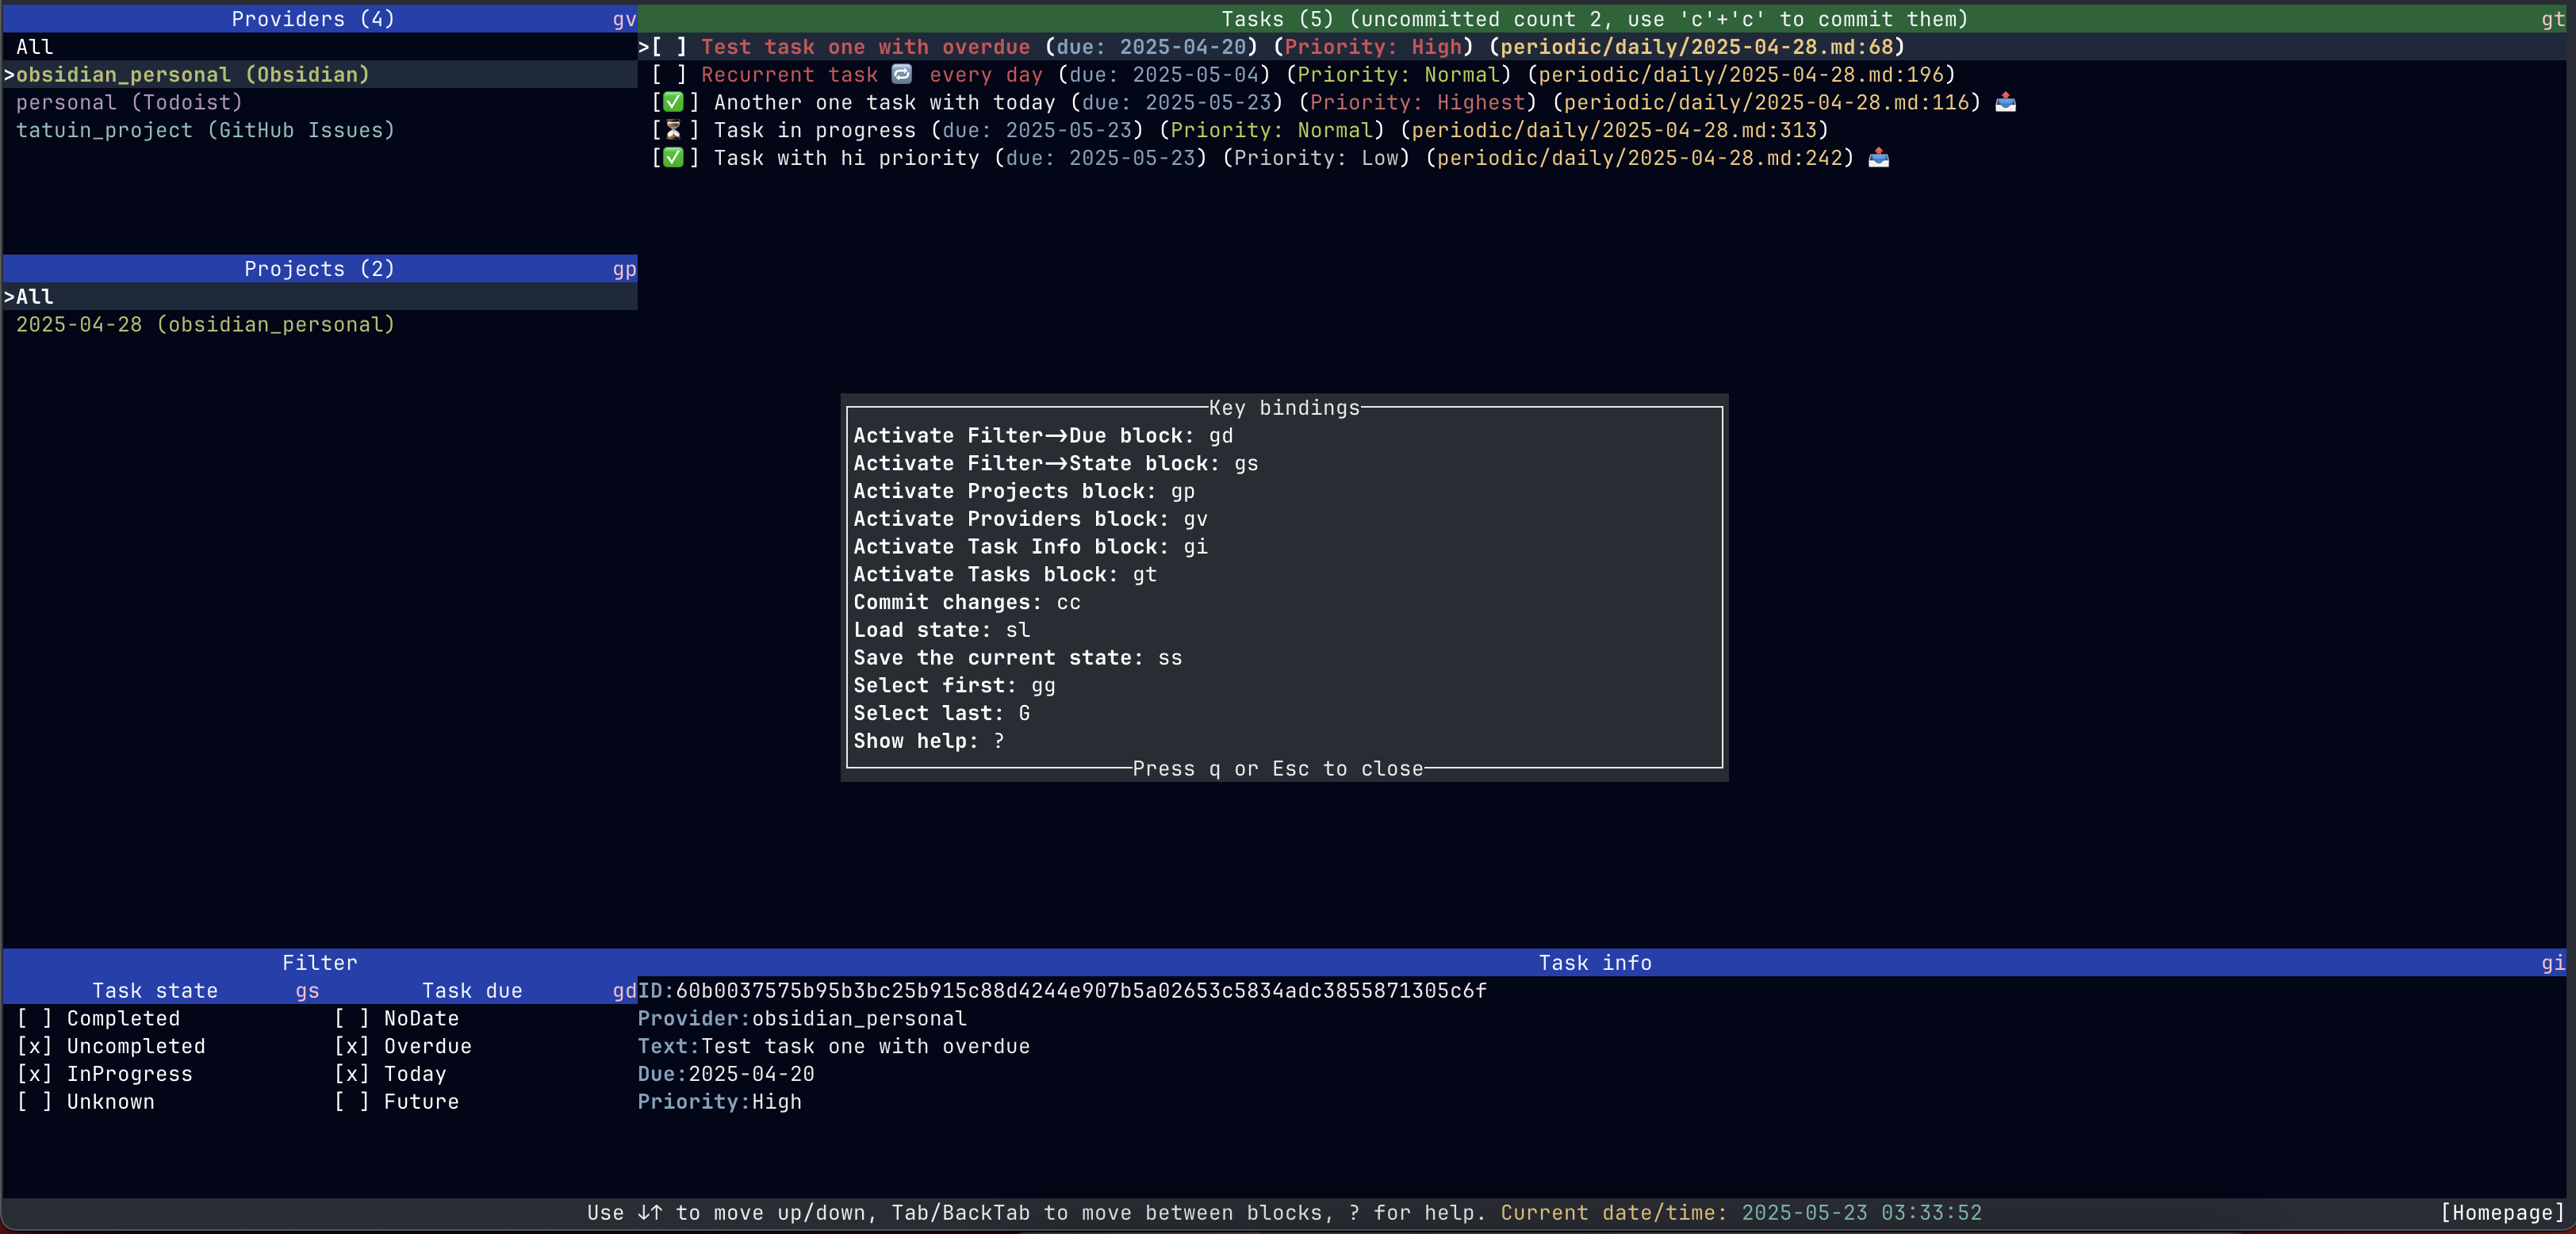
Task: Click 'Commit changes: cc' key binding entry
Action: tap(966, 602)
